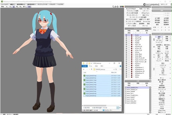Toggle visibility eye of M_Arm object
172x115 pixels.
point(127,35)
